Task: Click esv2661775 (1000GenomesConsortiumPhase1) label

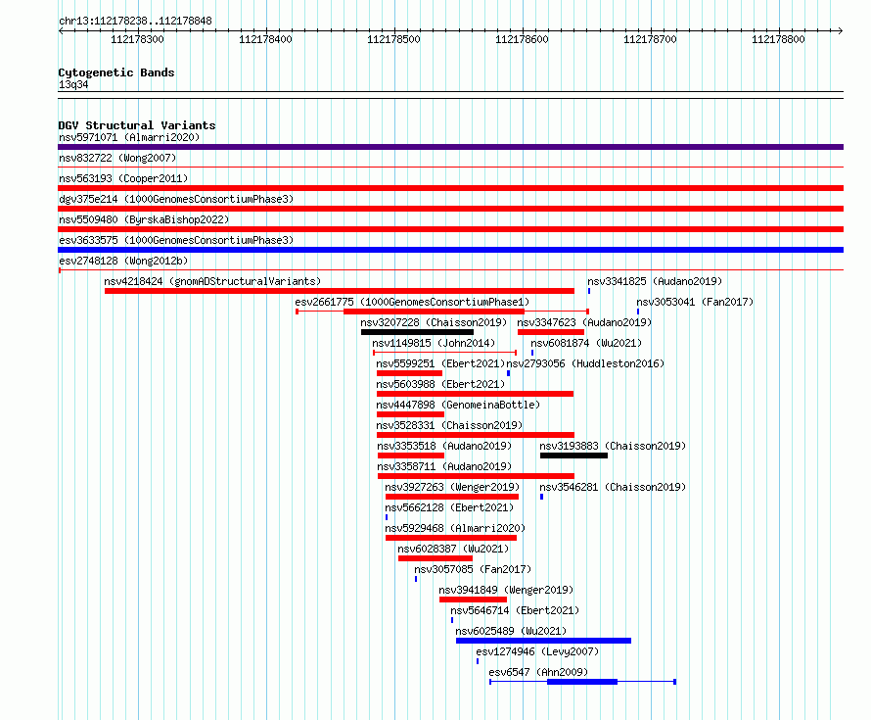Action: [412, 302]
